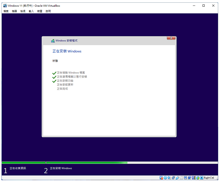Click the completed step 1 progress bar

[x=24, y=163]
